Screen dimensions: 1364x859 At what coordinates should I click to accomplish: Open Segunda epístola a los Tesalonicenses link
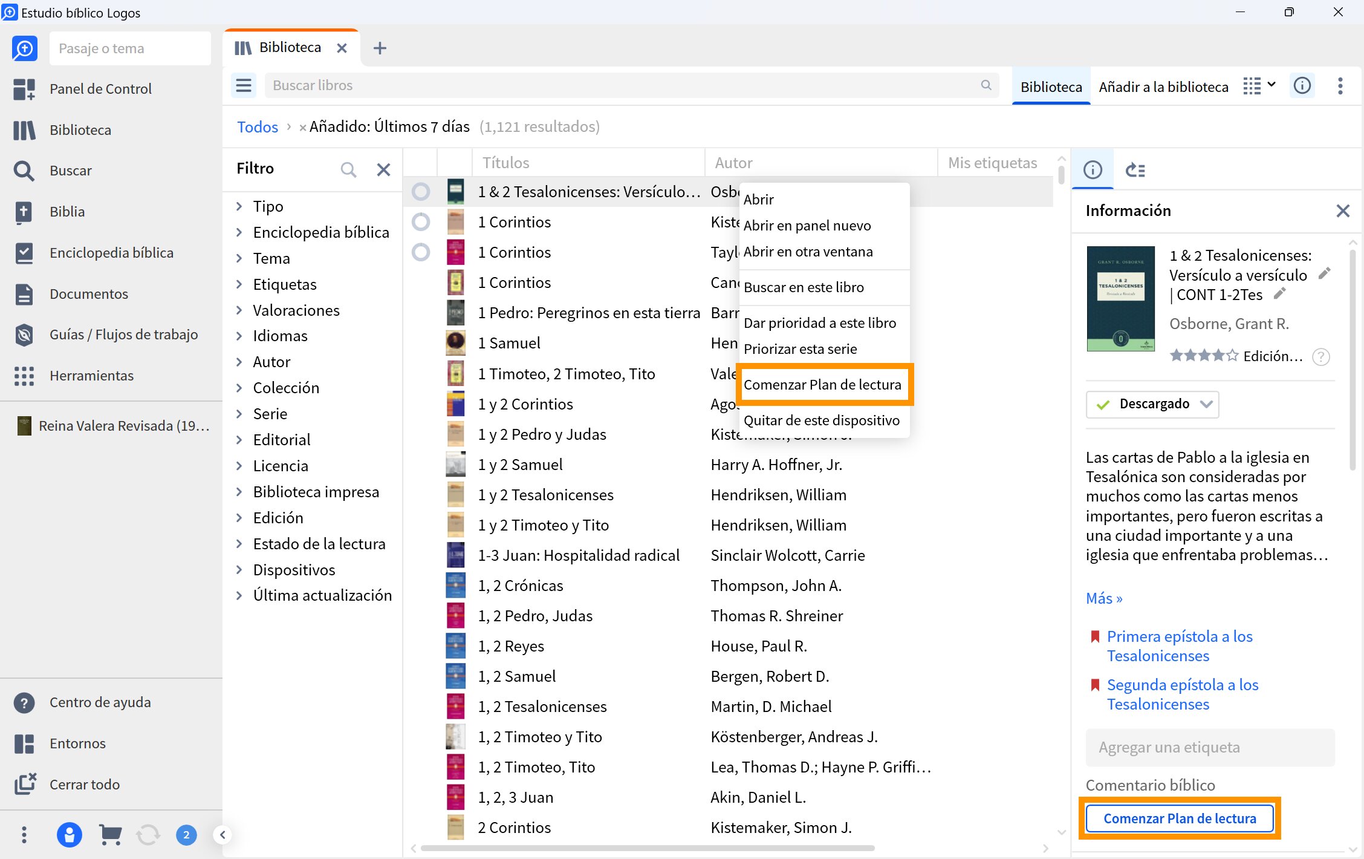[x=1182, y=694]
